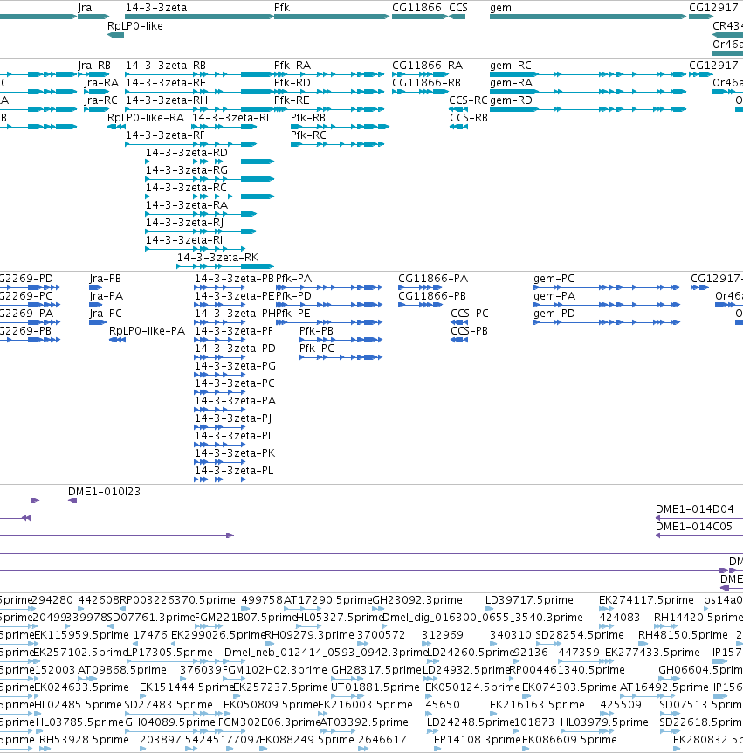Select the RpLP0-like gene label
The image size is (743, 753).
(x=134, y=26)
